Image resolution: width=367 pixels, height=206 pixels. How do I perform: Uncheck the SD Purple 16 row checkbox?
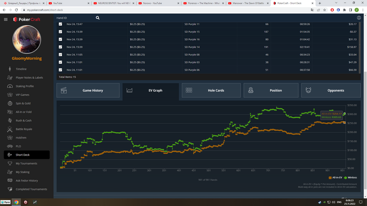pos(60,39)
